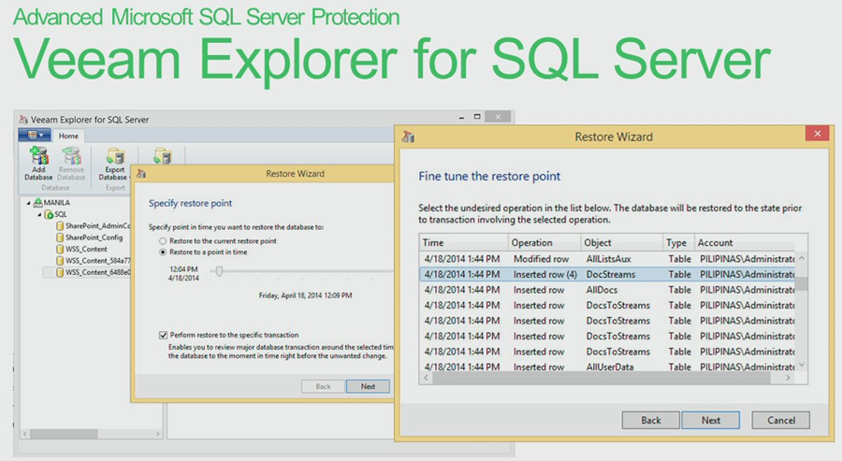Click the database icon beside WSS_Content
Screen dimensions: 842x461
pyautogui.click(x=60, y=249)
